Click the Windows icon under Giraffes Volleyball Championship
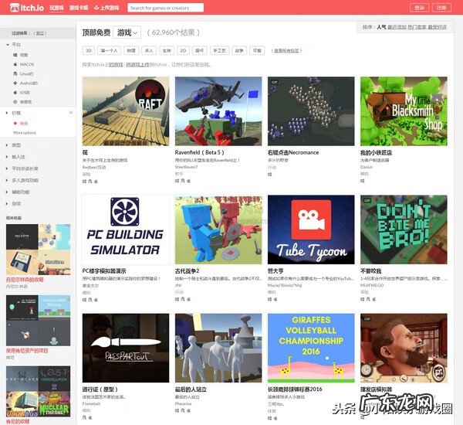Image resolution: width=463 pixels, height=425 pixels. (x=270, y=418)
